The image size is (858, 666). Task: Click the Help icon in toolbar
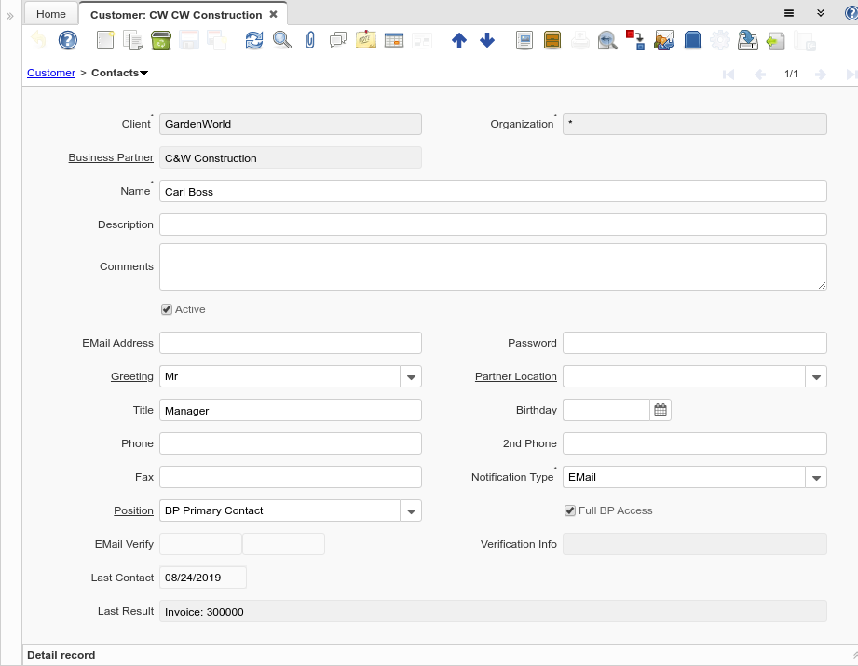coord(67,40)
